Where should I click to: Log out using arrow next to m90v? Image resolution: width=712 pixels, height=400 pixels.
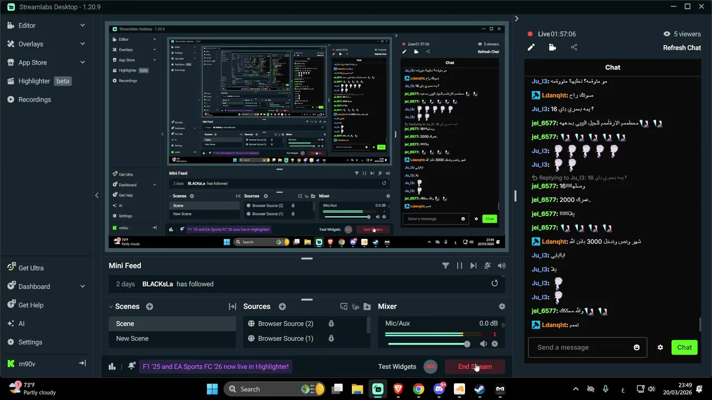pos(82,363)
